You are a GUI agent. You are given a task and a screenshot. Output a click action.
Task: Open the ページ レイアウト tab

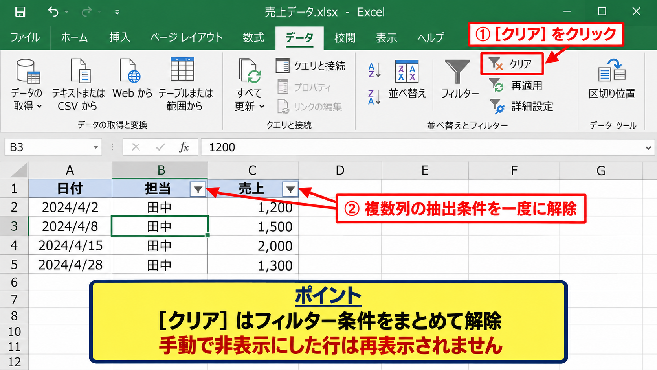tap(186, 37)
